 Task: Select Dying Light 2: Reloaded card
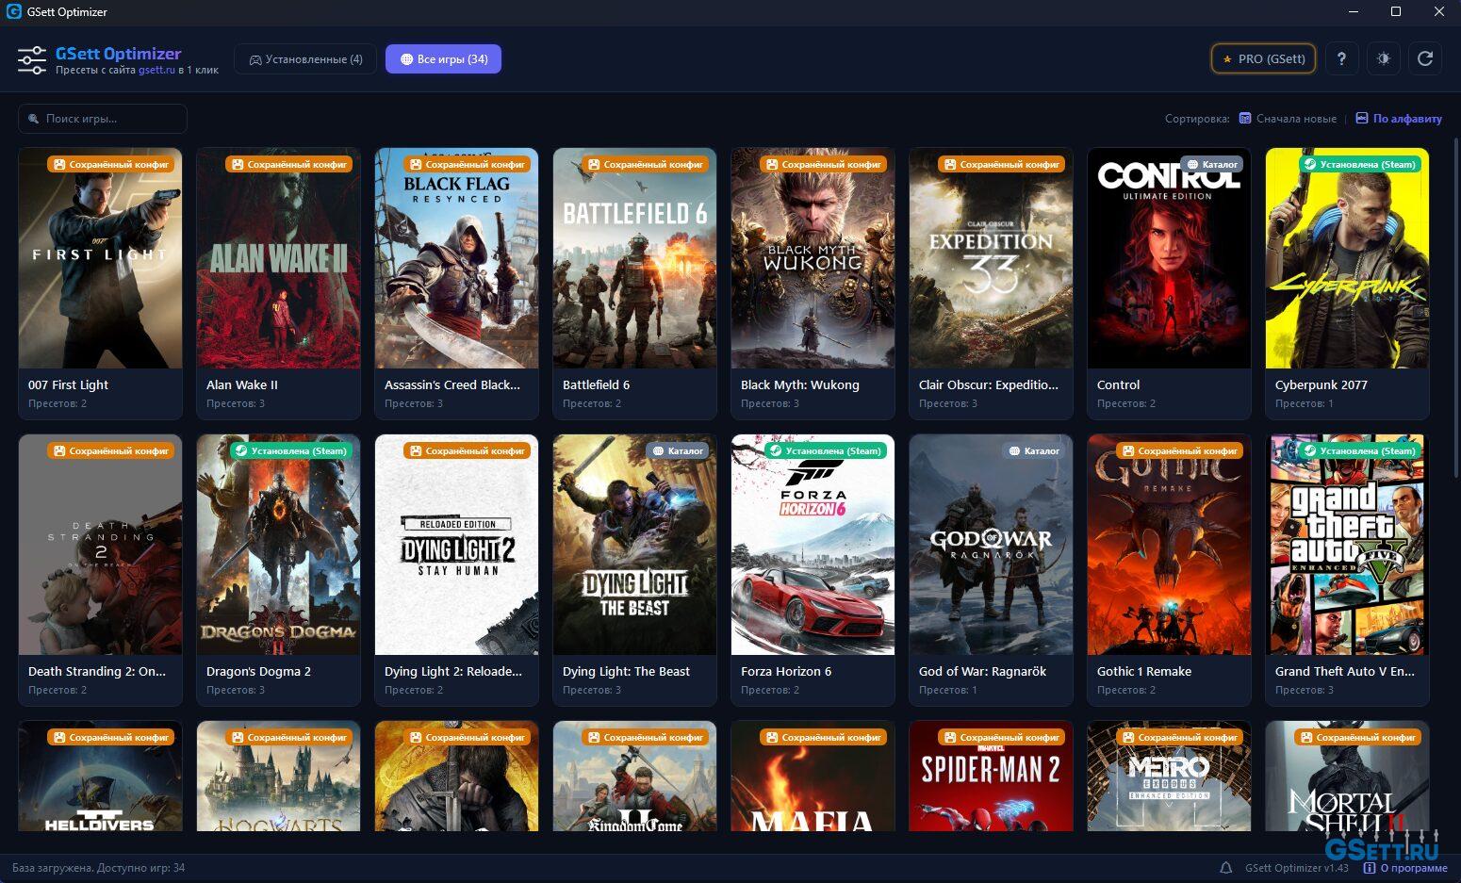point(456,569)
